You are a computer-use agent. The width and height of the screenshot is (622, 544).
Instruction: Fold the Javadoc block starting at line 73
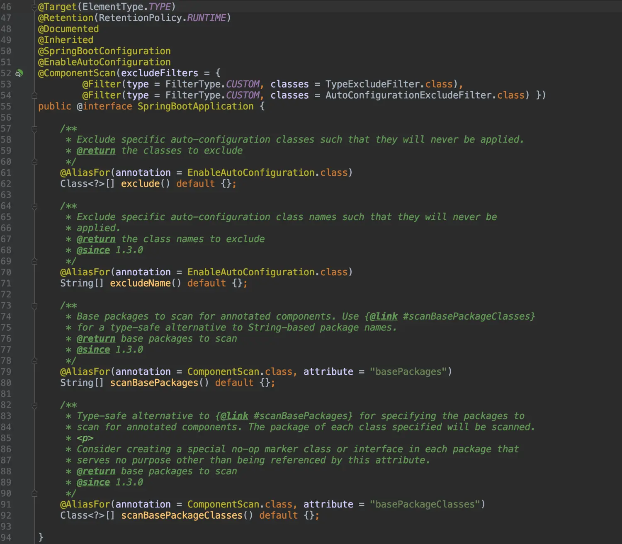(x=34, y=306)
